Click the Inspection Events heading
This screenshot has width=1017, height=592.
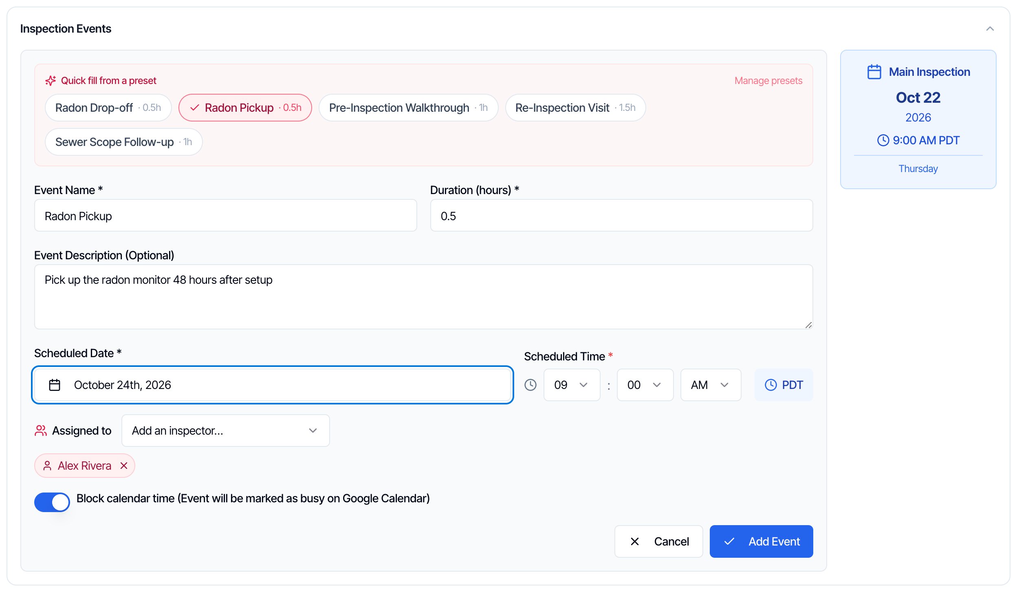[x=66, y=29]
